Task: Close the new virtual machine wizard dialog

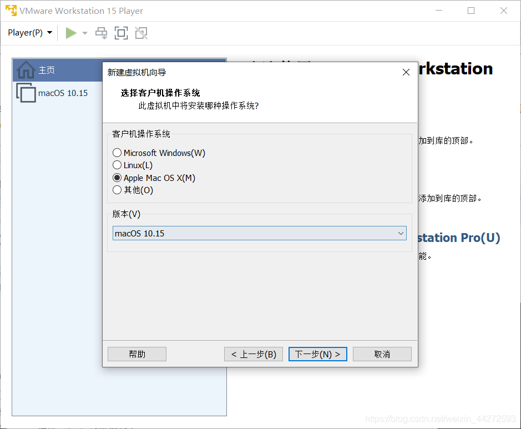Action: tap(406, 72)
